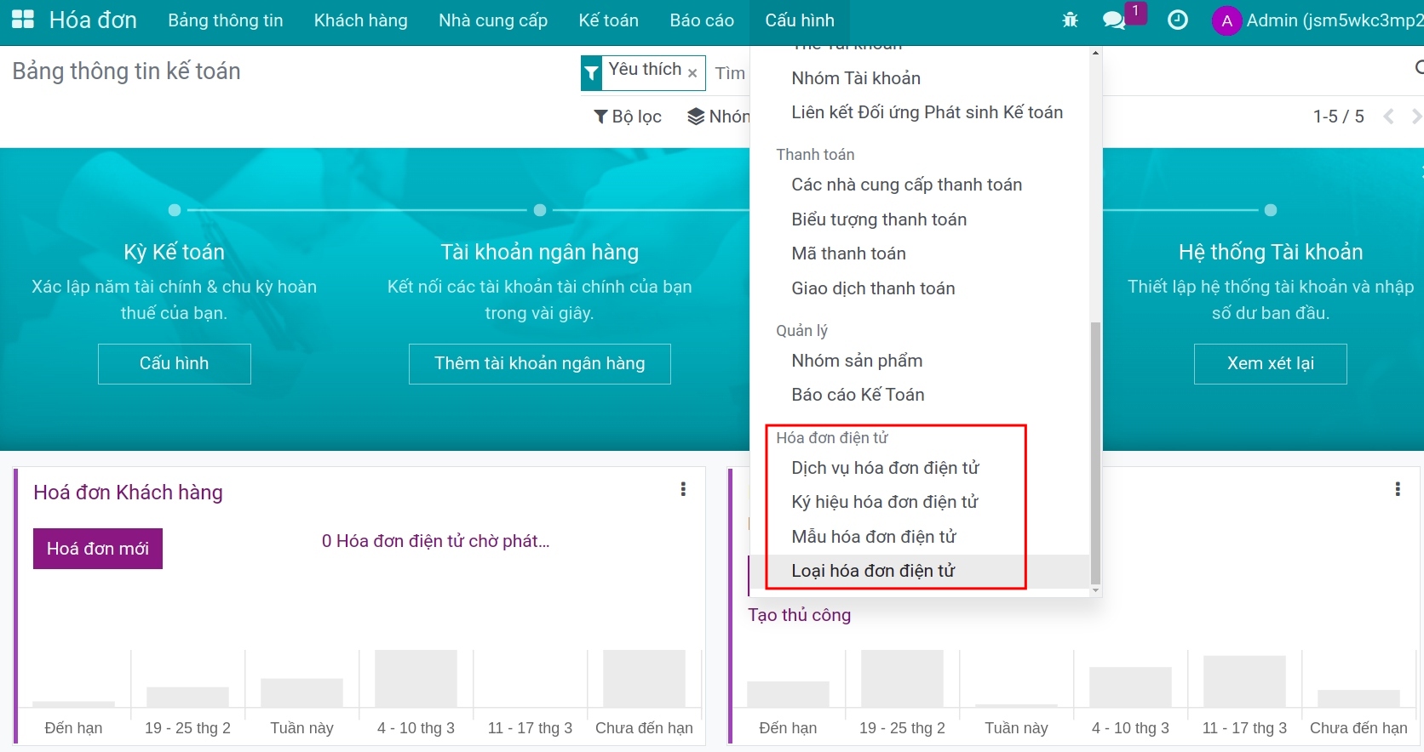Select Nhóm sản phẩm entry
Viewport: 1424px width, 752px height.
pos(920,361)
